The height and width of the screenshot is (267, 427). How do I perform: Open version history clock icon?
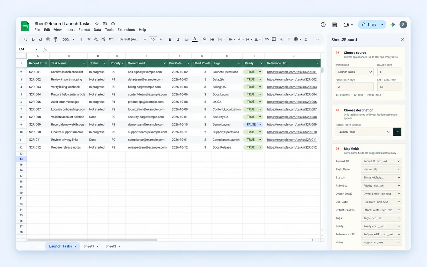click(323, 25)
